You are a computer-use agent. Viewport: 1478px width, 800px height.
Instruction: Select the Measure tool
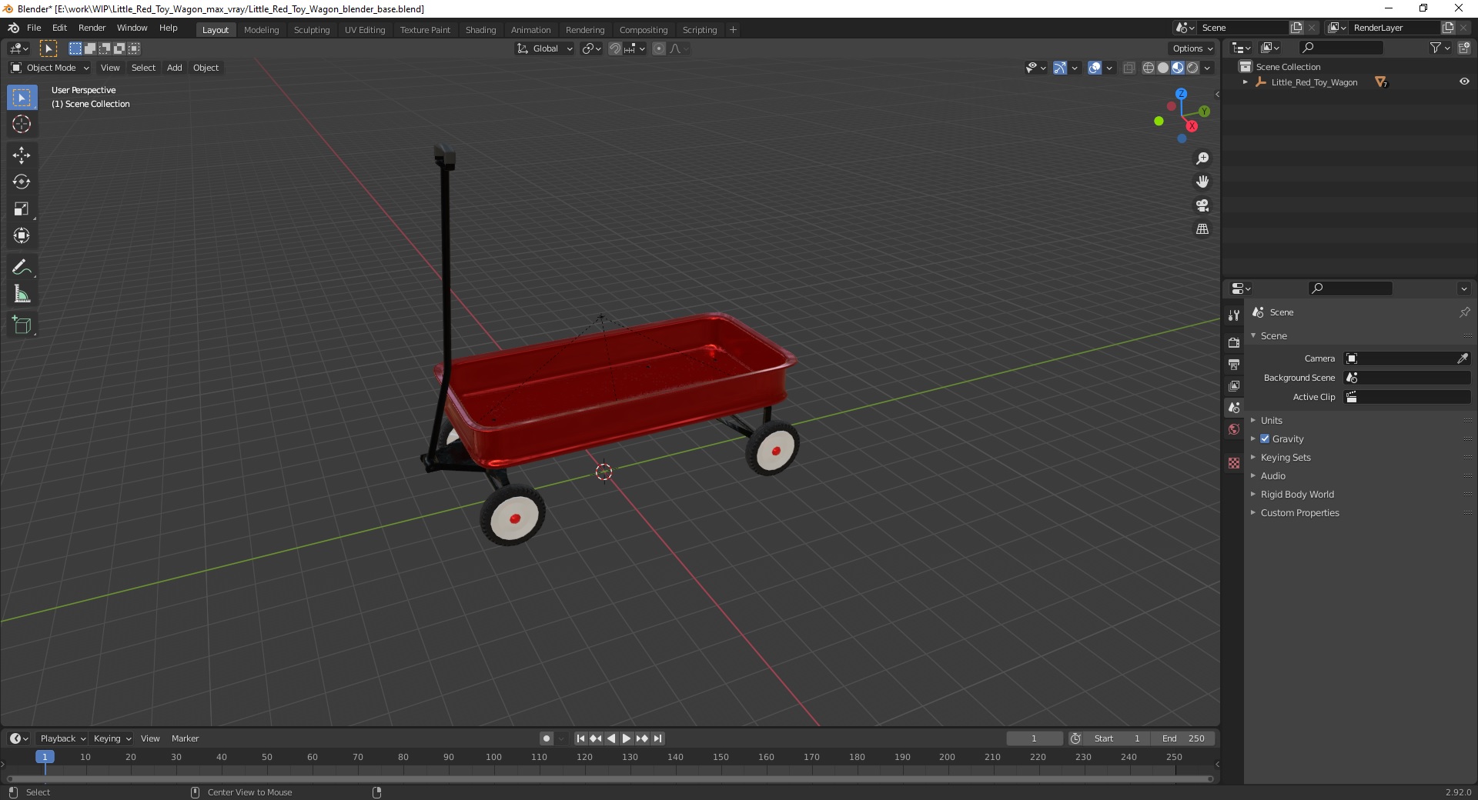coord(22,295)
